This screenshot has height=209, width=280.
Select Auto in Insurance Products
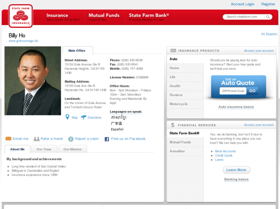pyautogui.click(x=185, y=59)
